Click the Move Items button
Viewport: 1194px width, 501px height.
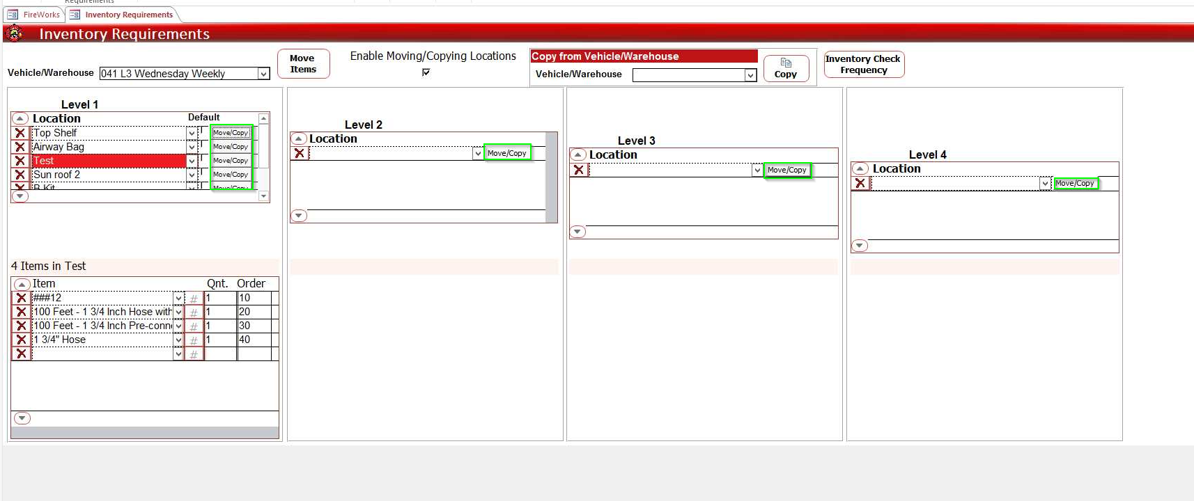point(303,64)
